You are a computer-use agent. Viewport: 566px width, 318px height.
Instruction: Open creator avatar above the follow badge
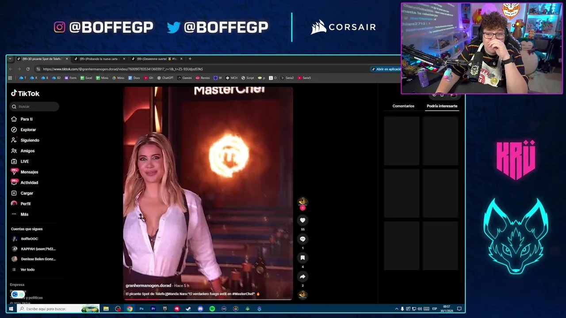pyautogui.click(x=302, y=201)
